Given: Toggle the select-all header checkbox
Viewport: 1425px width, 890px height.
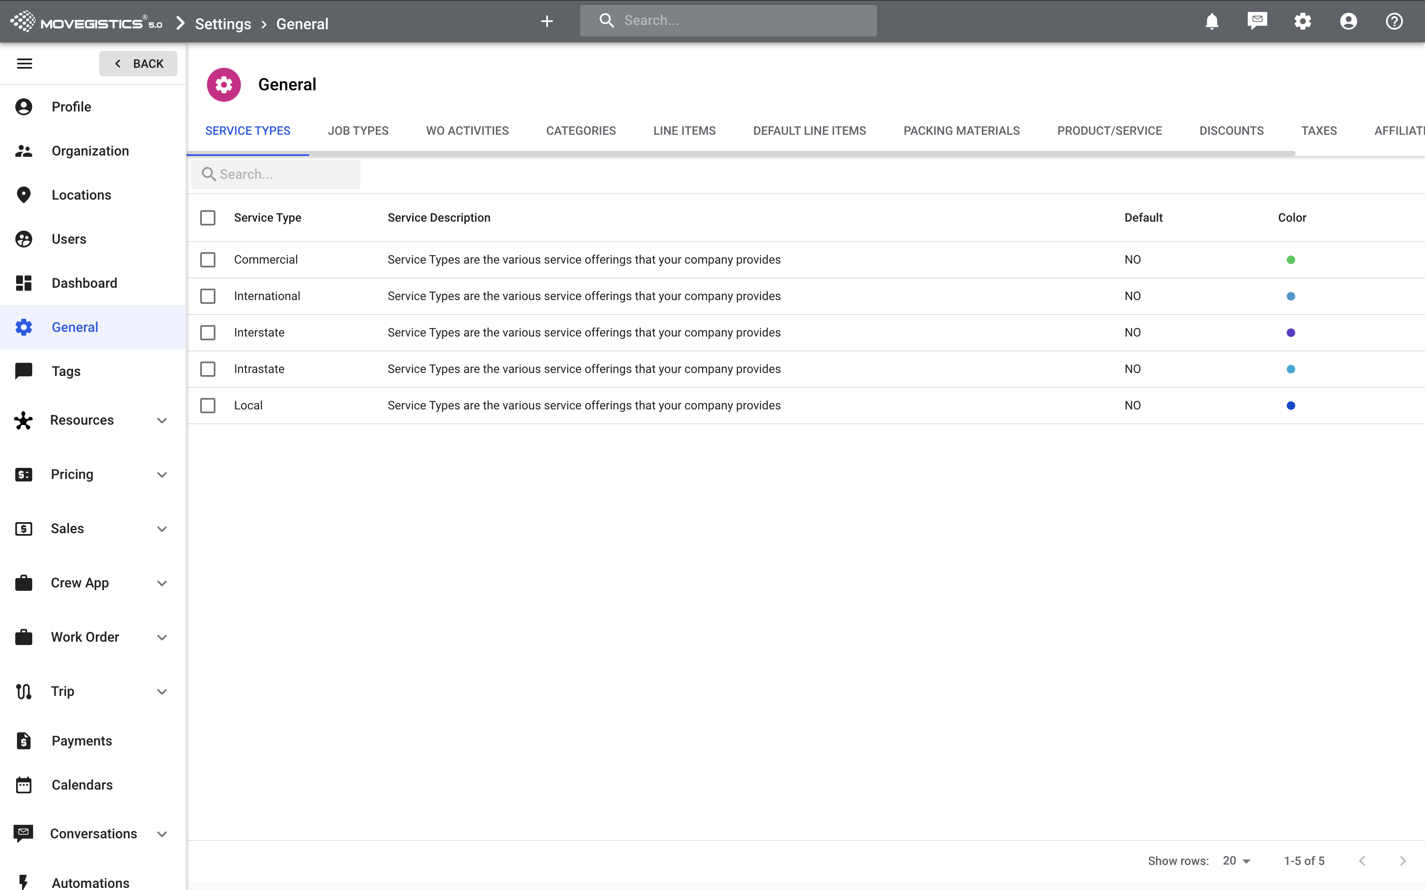Looking at the screenshot, I should [x=208, y=218].
